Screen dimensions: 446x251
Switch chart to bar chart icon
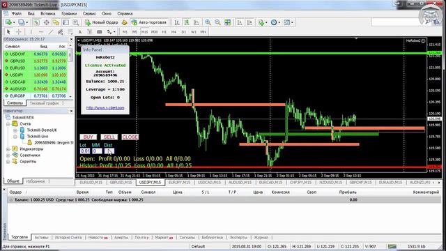click(177, 22)
